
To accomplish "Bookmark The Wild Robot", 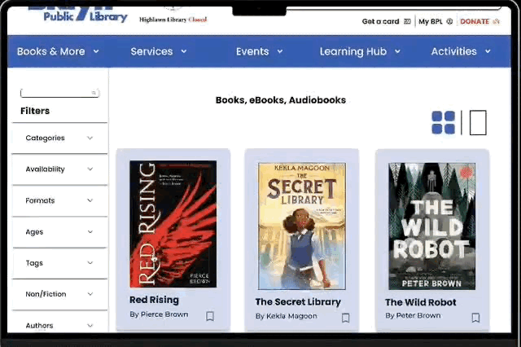I will [475, 318].
